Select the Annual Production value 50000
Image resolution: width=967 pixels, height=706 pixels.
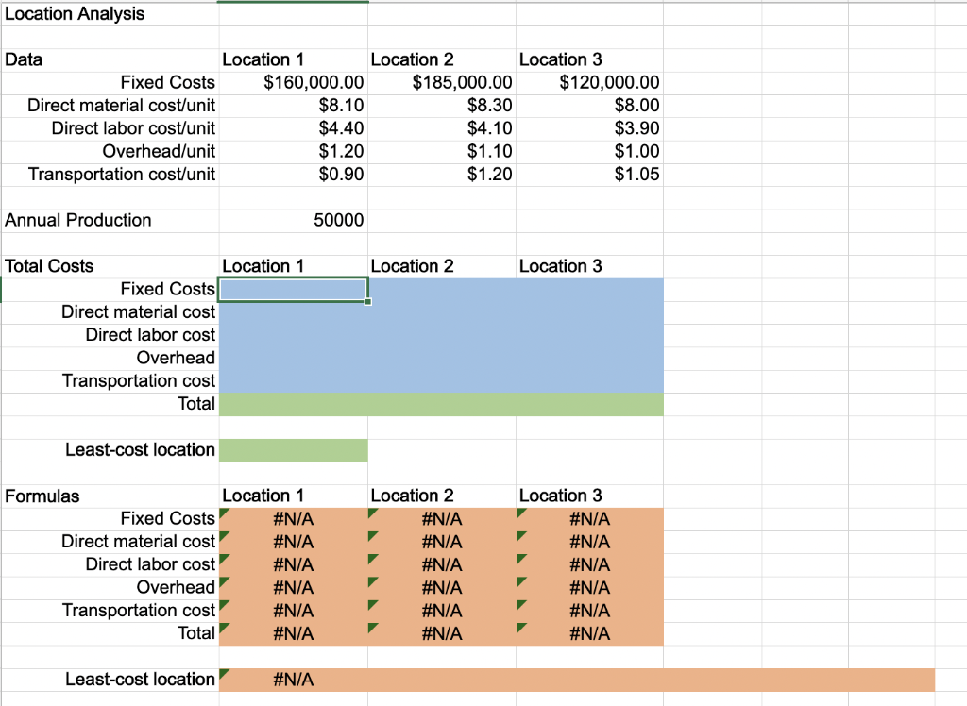293,220
